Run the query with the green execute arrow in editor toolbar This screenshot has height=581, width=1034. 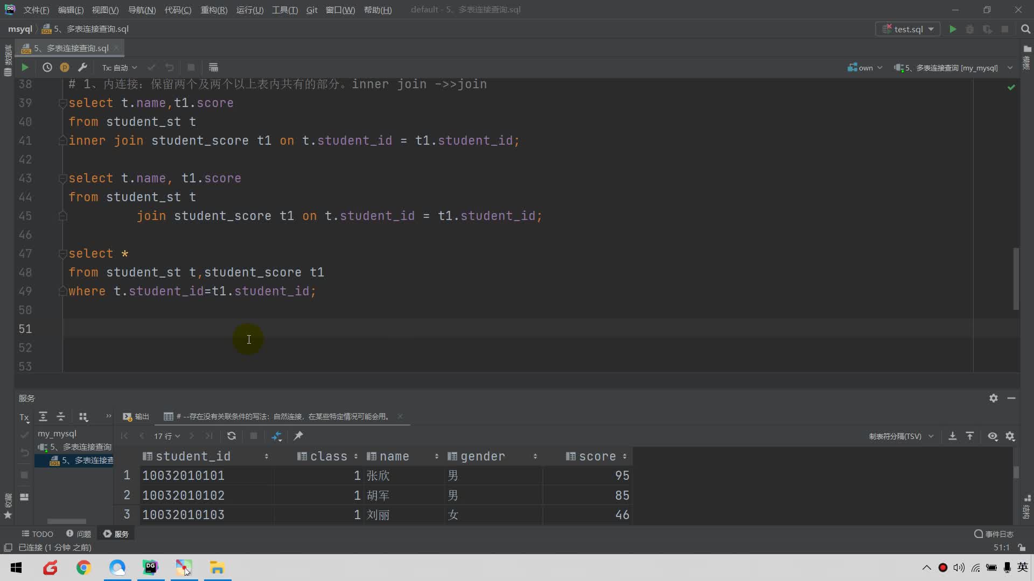click(x=25, y=67)
